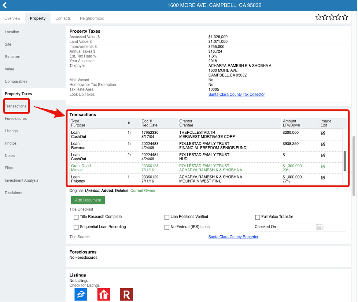Check Title Research Complete box
The image size is (358, 302).
click(x=76, y=217)
